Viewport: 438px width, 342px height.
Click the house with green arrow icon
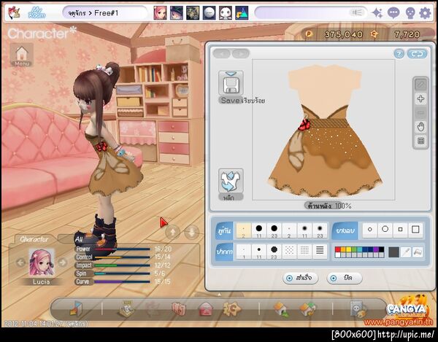281,309
